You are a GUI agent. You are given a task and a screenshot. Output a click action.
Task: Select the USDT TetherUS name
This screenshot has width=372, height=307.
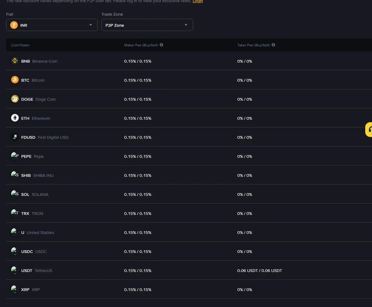pos(36,271)
